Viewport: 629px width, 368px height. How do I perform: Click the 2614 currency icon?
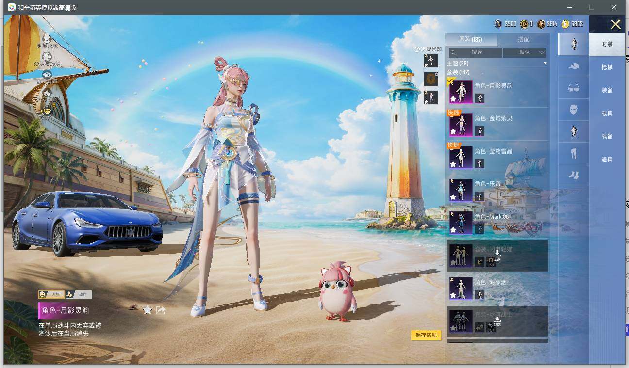[541, 24]
